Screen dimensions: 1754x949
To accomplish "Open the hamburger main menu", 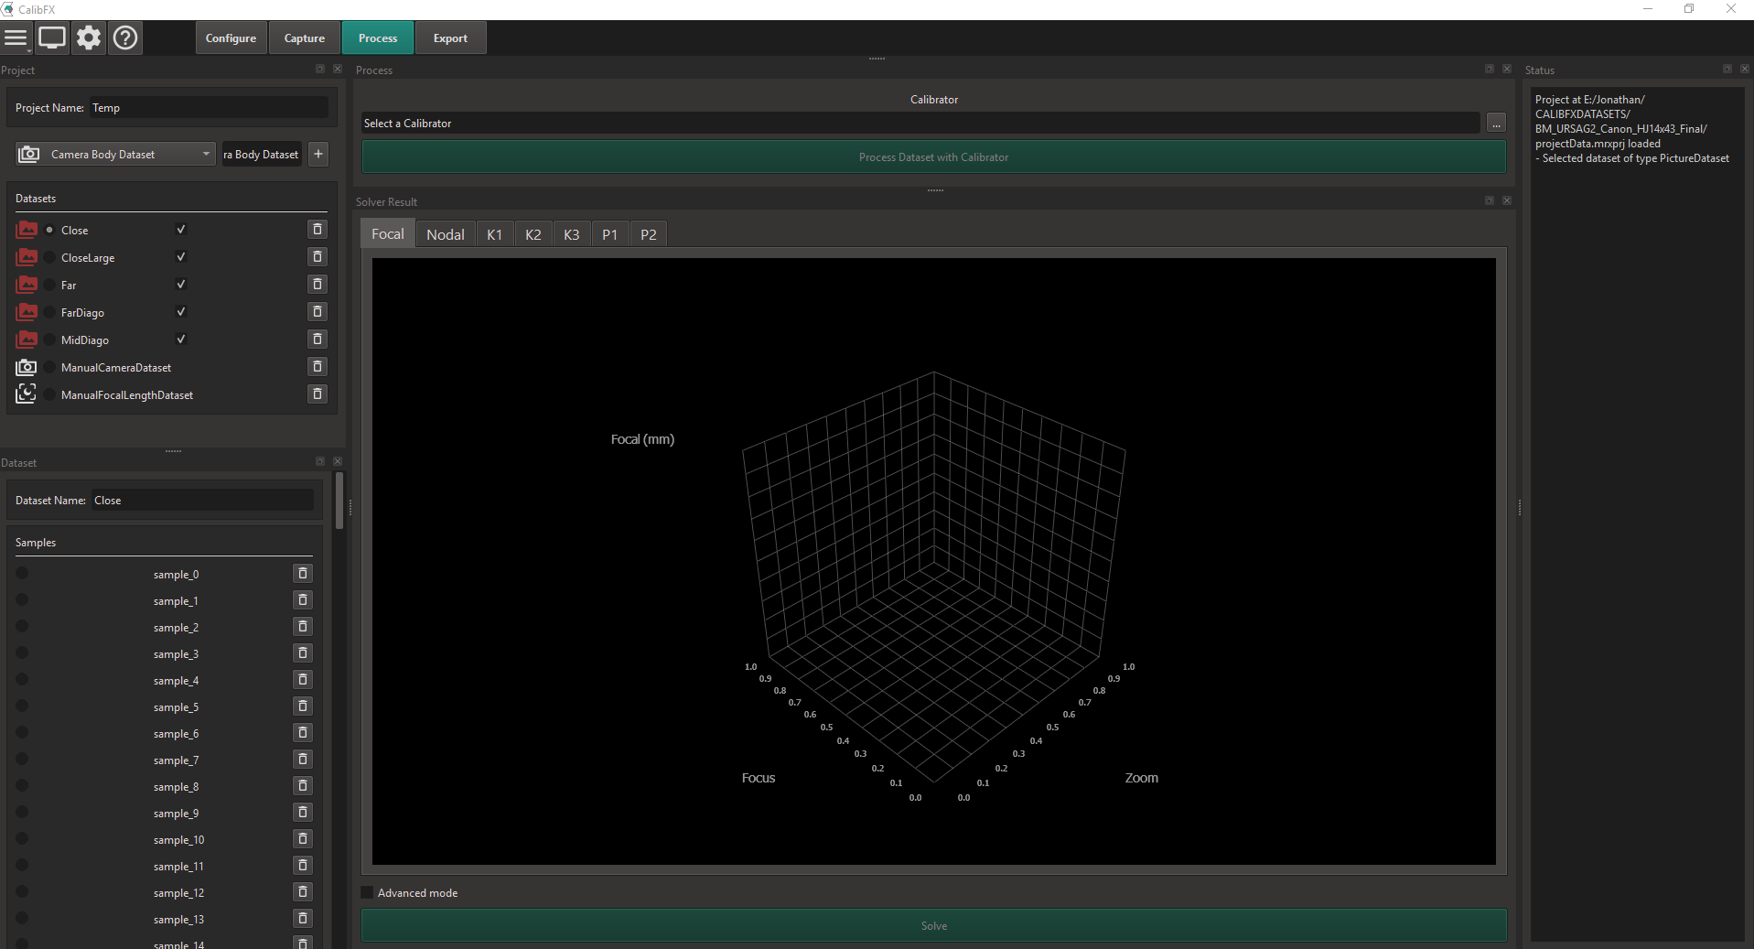I will (x=16, y=38).
